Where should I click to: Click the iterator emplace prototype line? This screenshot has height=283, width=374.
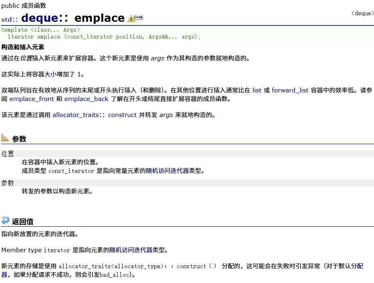[104, 37]
